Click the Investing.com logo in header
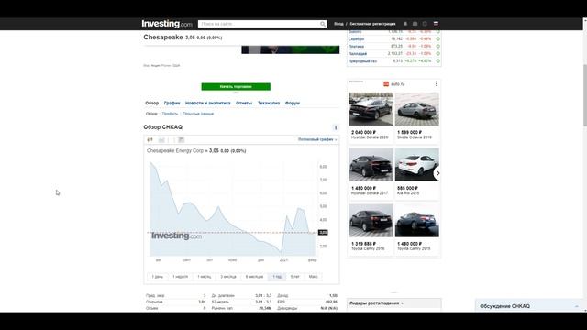Image resolution: width=587 pixels, height=330 pixels. (167, 24)
